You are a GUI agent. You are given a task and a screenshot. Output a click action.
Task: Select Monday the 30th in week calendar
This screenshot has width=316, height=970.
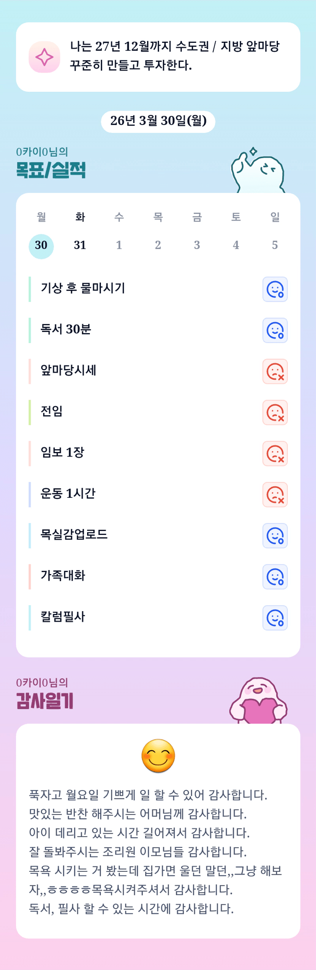tap(41, 246)
